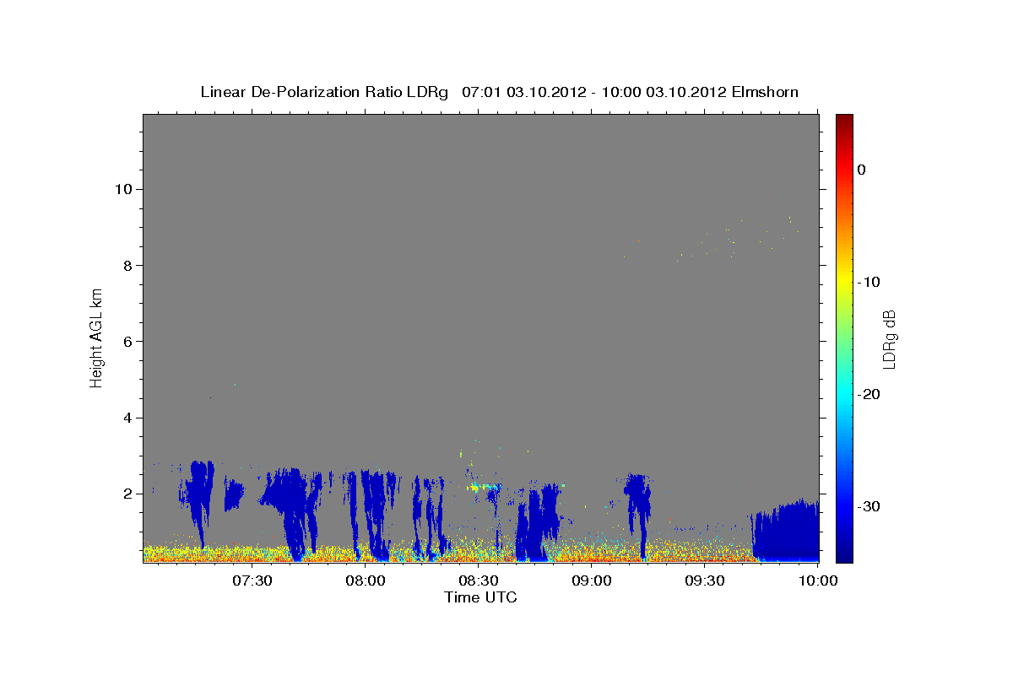
Task: Click the dark red top of the colorbar
Action: pyautogui.click(x=844, y=120)
